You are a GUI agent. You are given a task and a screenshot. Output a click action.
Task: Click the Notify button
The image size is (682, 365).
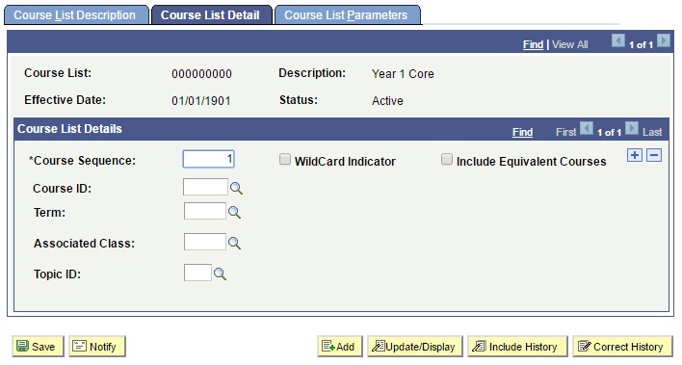point(97,347)
